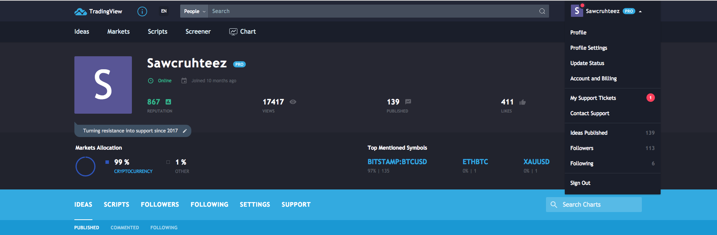Viewport: 717px width, 235px height.
Task: Click the calendar icon beside Joined
Action: (184, 81)
